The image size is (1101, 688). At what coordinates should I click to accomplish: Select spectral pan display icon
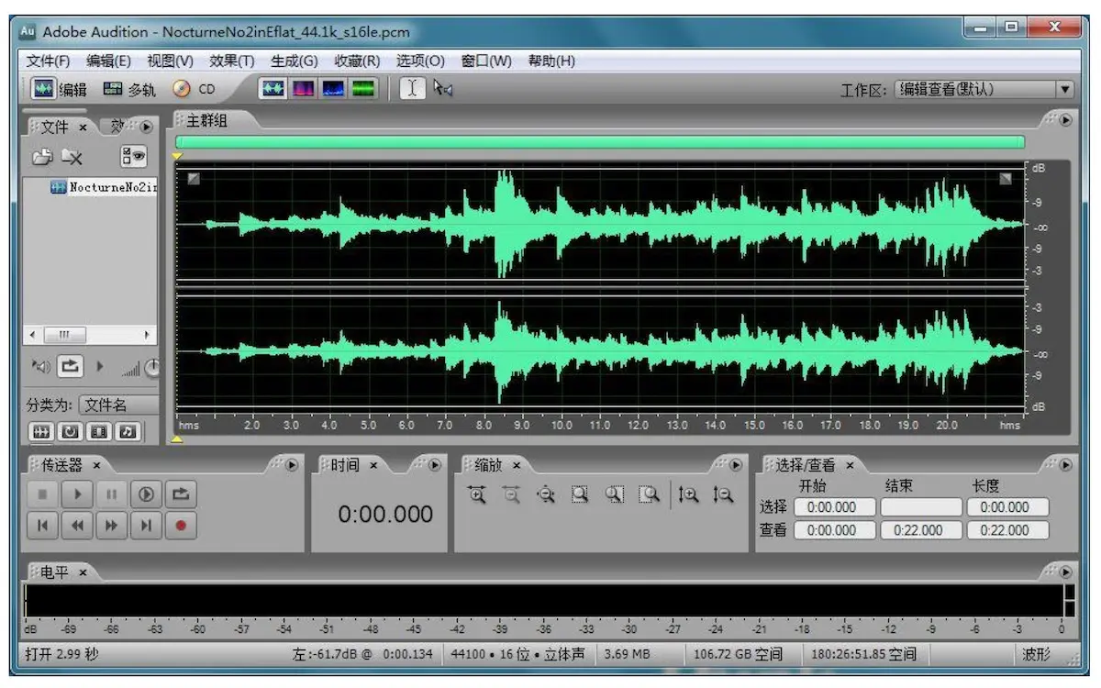(333, 89)
